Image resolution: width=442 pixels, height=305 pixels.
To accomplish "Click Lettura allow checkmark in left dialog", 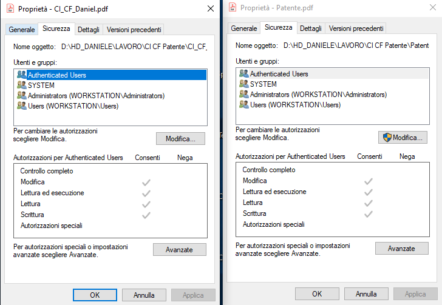I will [146, 204].
